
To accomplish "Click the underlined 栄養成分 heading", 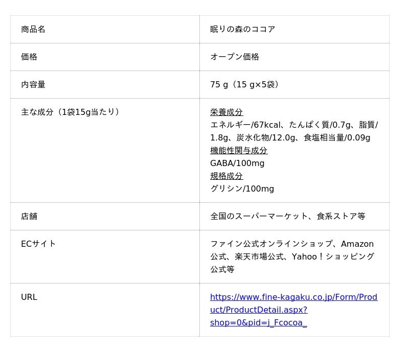I will (x=226, y=112).
